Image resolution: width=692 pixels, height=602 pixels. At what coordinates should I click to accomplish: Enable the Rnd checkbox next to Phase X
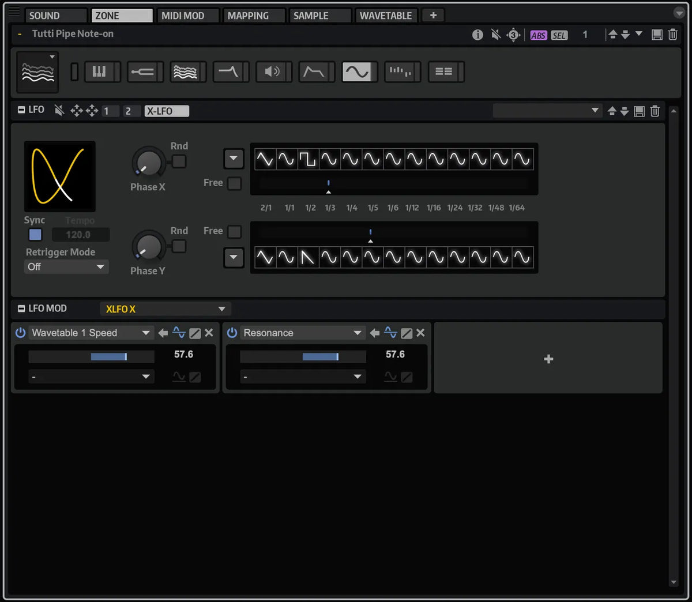tap(179, 161)
